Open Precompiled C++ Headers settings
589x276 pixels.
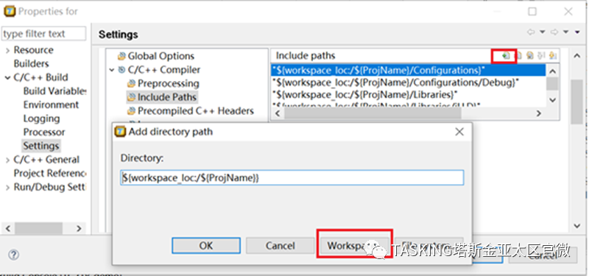pos(195,111)
